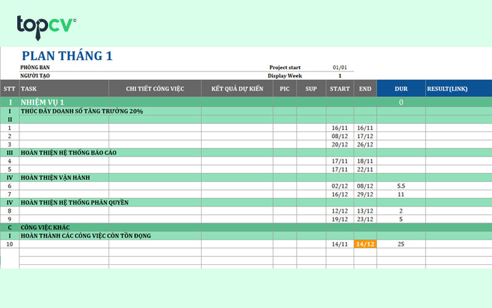Select the NHIỆM VỤ 1 row title
Screen dimensions: 492x308
(42, 102)
